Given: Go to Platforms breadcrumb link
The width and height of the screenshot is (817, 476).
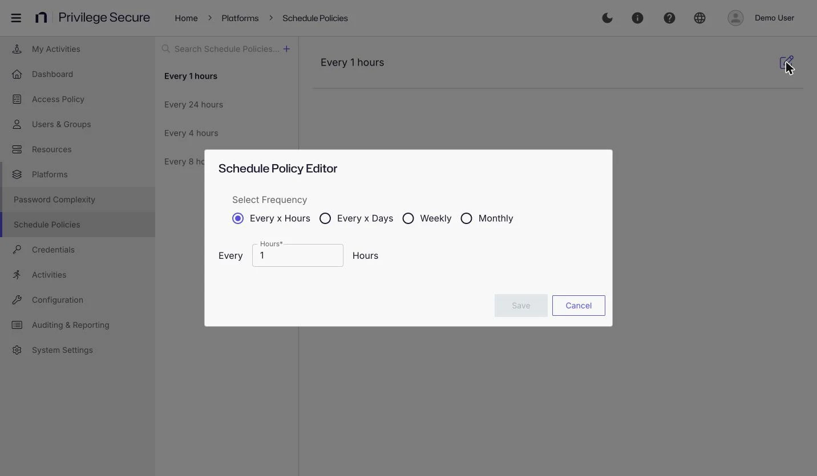Looking at the screenshot, I should coord(240,18).
